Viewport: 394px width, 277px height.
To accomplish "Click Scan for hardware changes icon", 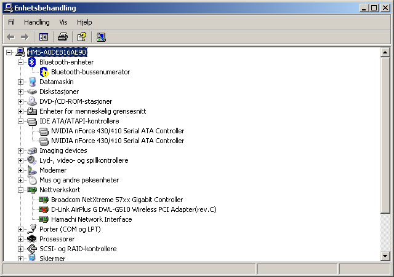I will click(101, 37).
